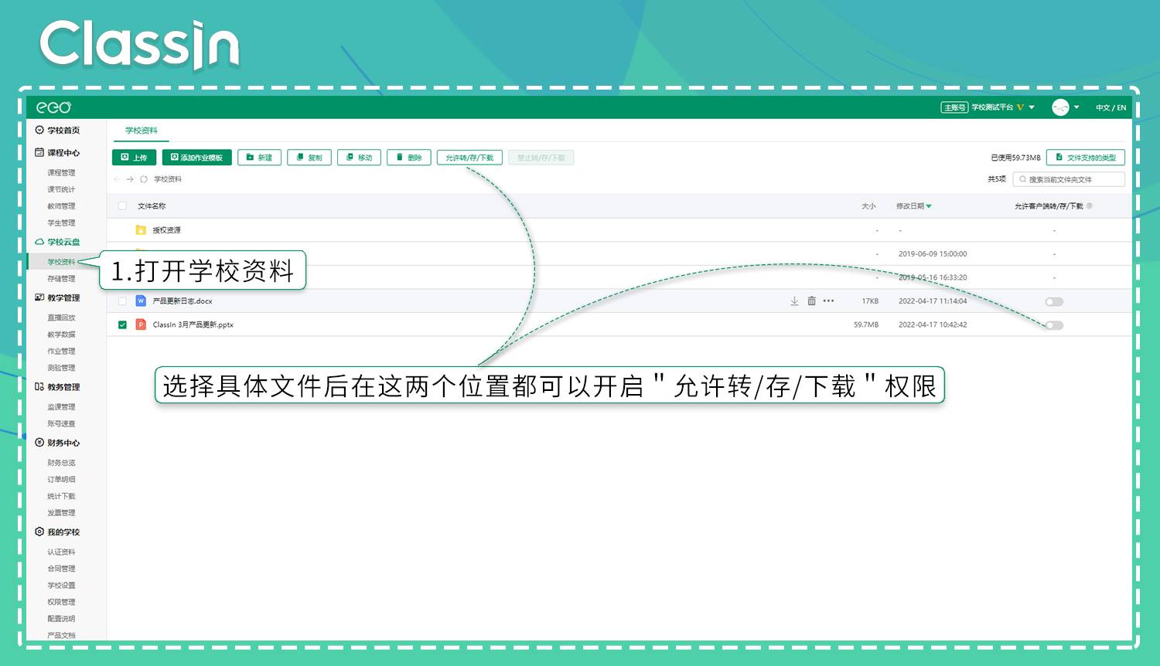Open 作业管理 in the sidebar
This screenshot has height=666, width=1160.
click(x=61, y=351)
